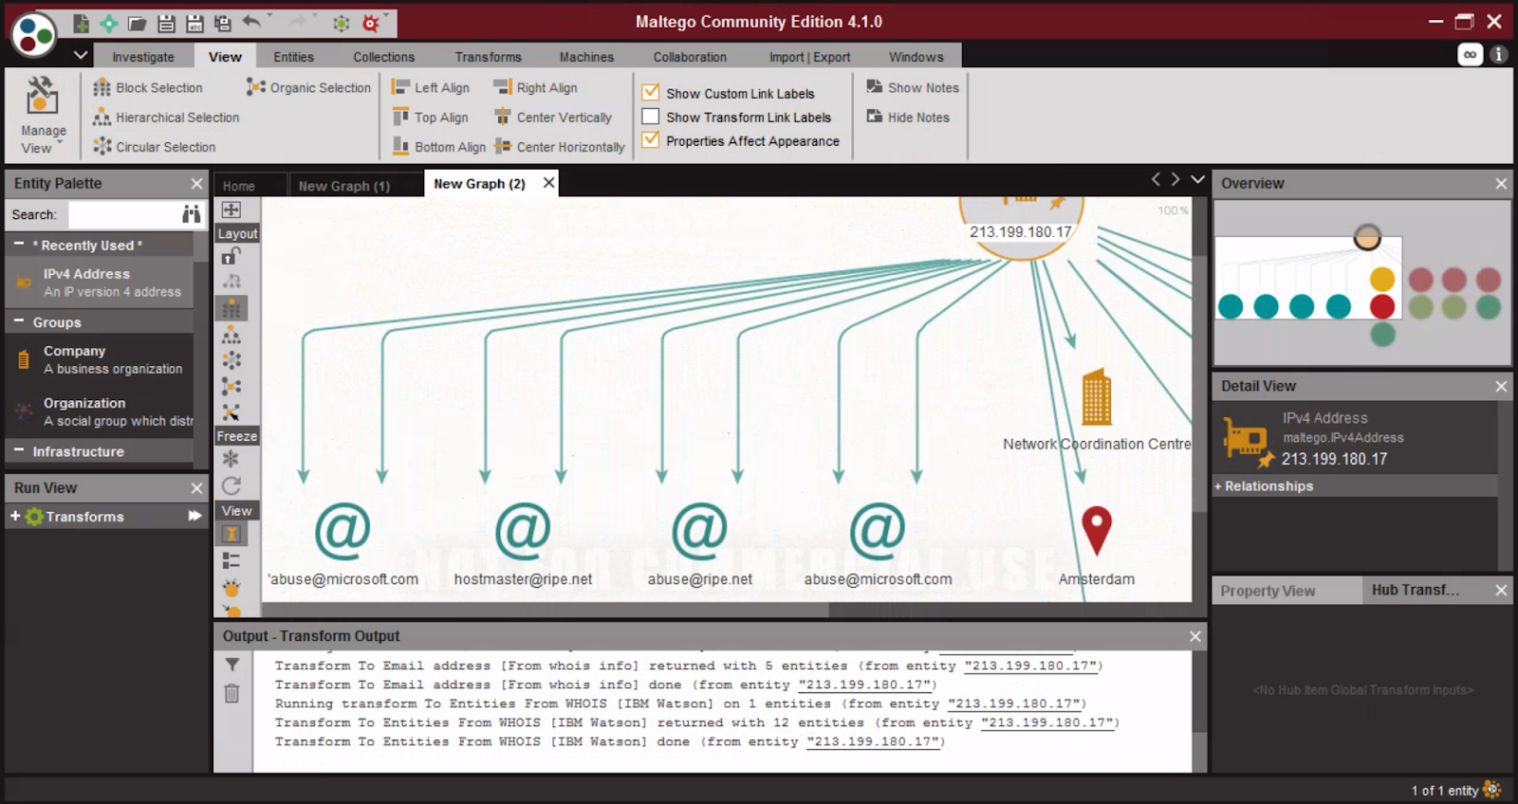The height and width of the screenshot is (804, 1518).
Task: Expand the ribbon chevron below the logo
Action: pos(81,55)
